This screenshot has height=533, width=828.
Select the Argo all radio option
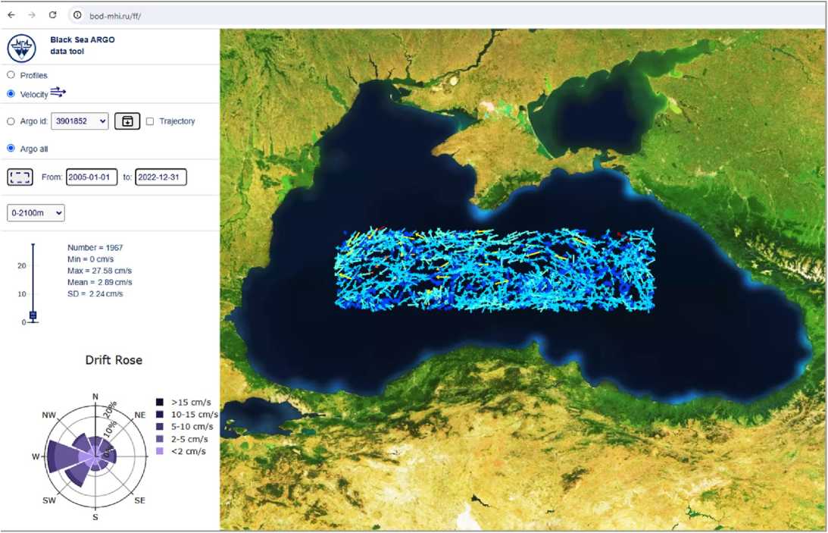[11, 149]
